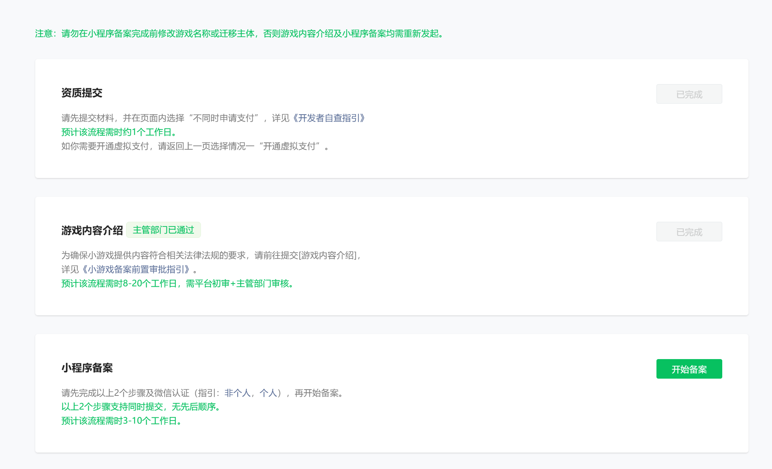
Task: Click the 主管部门已通过 status badge
Action: (x=163, y=230)
